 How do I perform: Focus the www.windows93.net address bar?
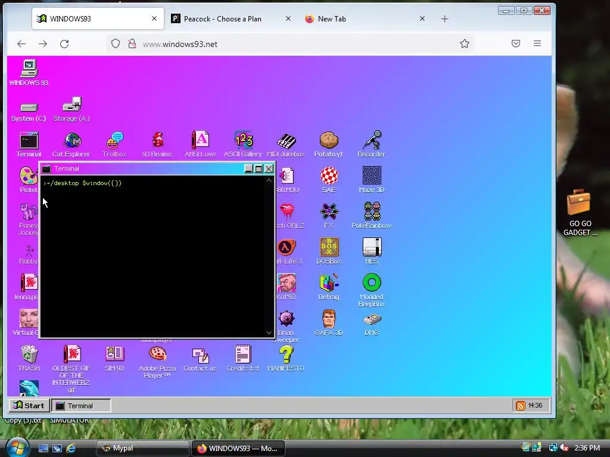tap(290, 44)
